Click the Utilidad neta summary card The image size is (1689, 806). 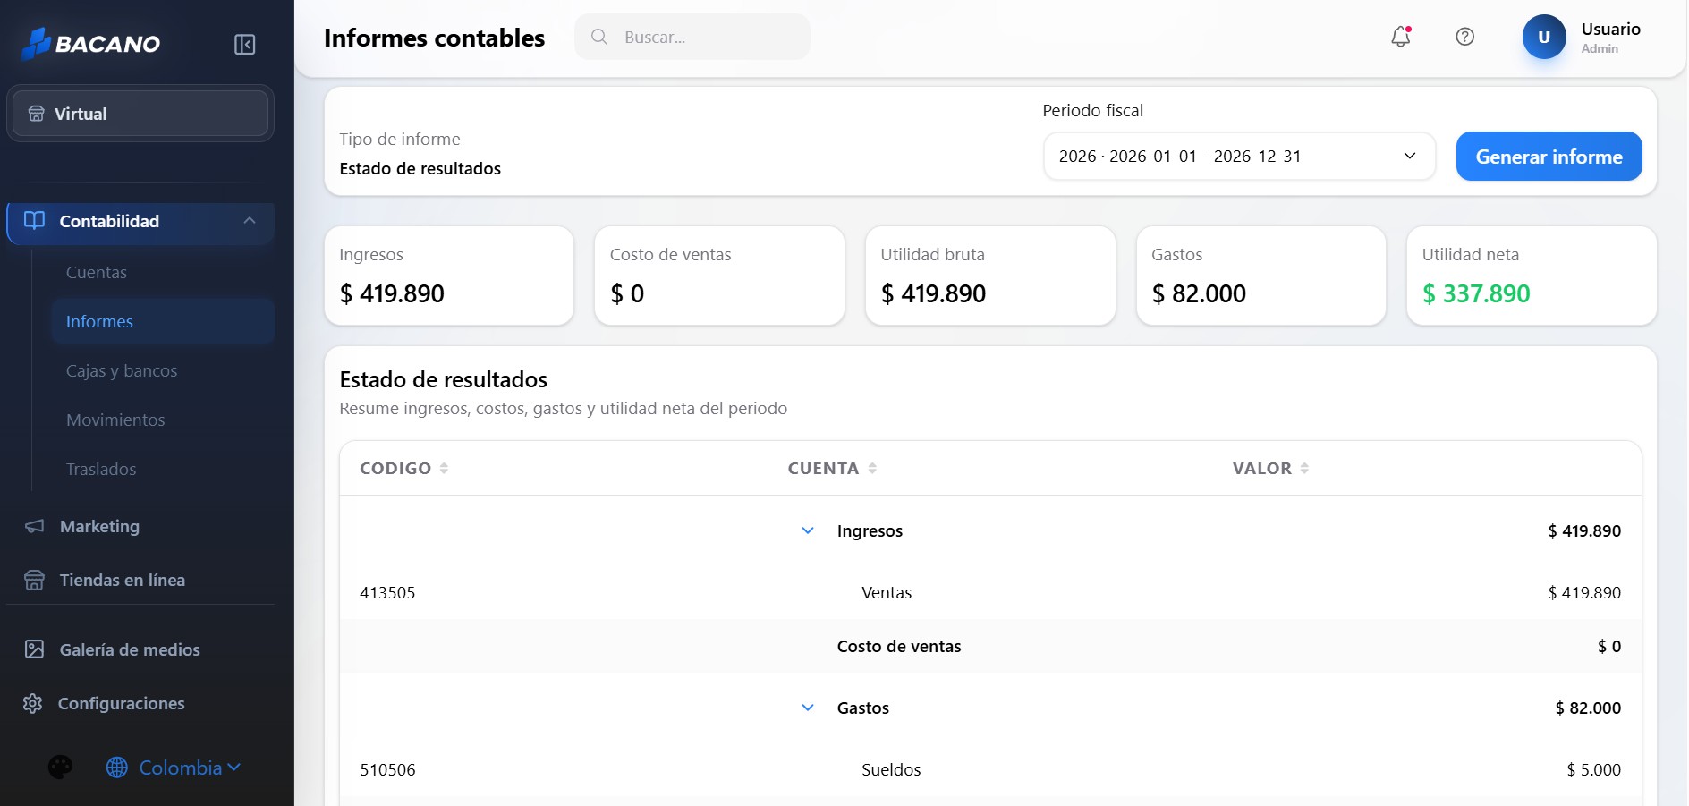[1532, 276]
